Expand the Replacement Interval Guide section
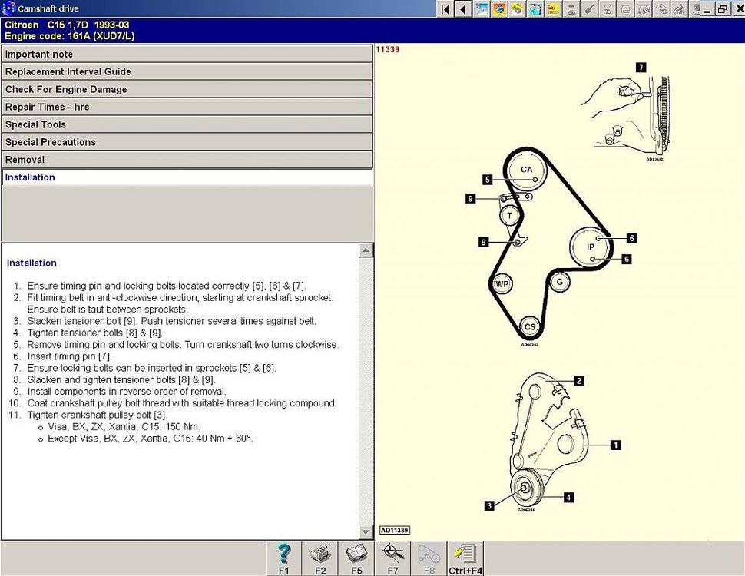 [187, 71]
